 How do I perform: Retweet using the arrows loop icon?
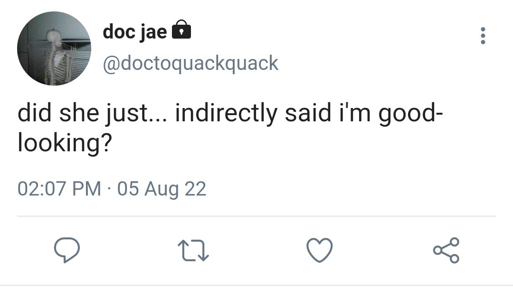point(193,251)
